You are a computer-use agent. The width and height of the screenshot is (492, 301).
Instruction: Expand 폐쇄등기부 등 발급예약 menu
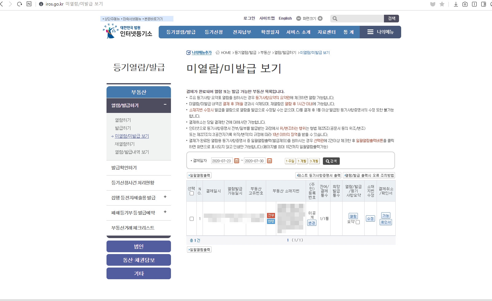click(x=165, y=212)
